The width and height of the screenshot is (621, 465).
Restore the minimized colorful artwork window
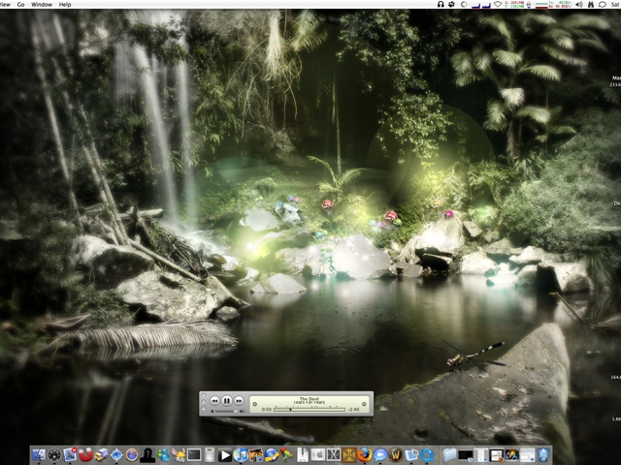[512, 455]
